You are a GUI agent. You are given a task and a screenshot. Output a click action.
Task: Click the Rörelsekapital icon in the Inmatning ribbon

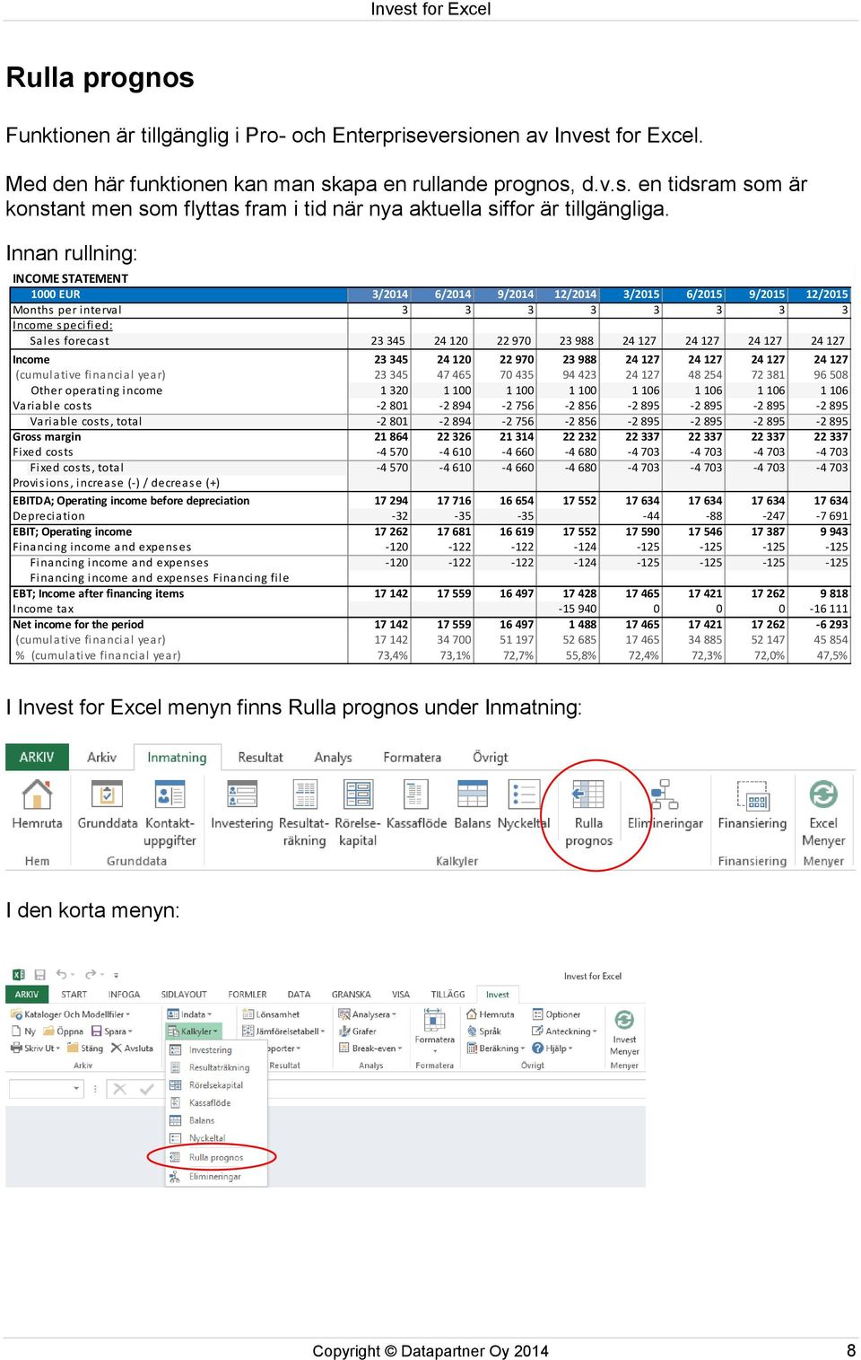358,795
